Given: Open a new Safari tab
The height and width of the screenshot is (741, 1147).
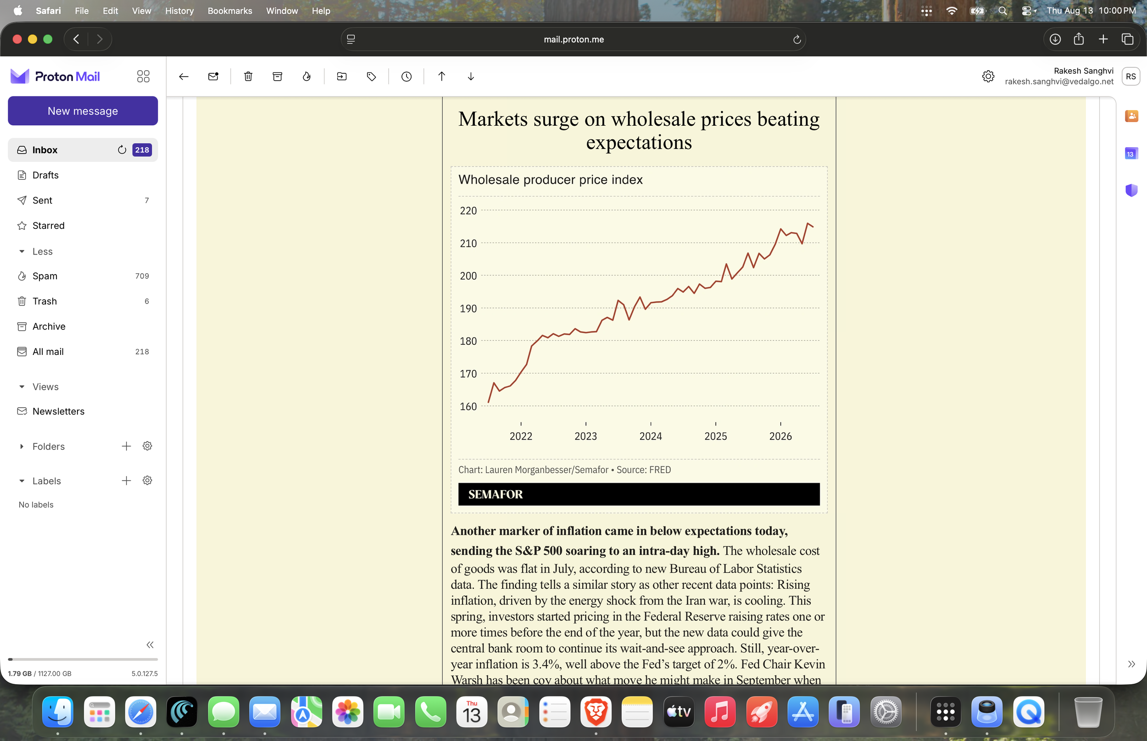Looking at the screenshot, I should pos(1102,39).
